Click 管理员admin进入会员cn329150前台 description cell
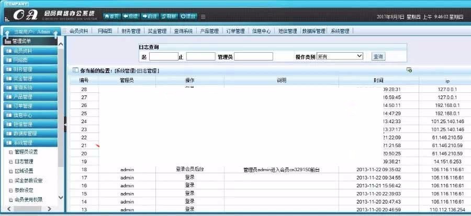The height and width of the screenshot is (216, 471). coord(282,170)
